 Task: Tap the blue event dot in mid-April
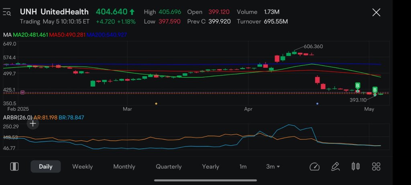pos(317,104)
